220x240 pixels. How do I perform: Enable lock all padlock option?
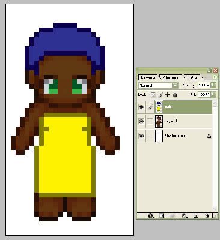click(x=175, y=95)
